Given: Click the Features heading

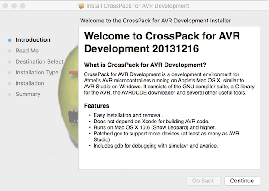Looking at the screenshot, I should pyautogui.click(x=96, y=106).
